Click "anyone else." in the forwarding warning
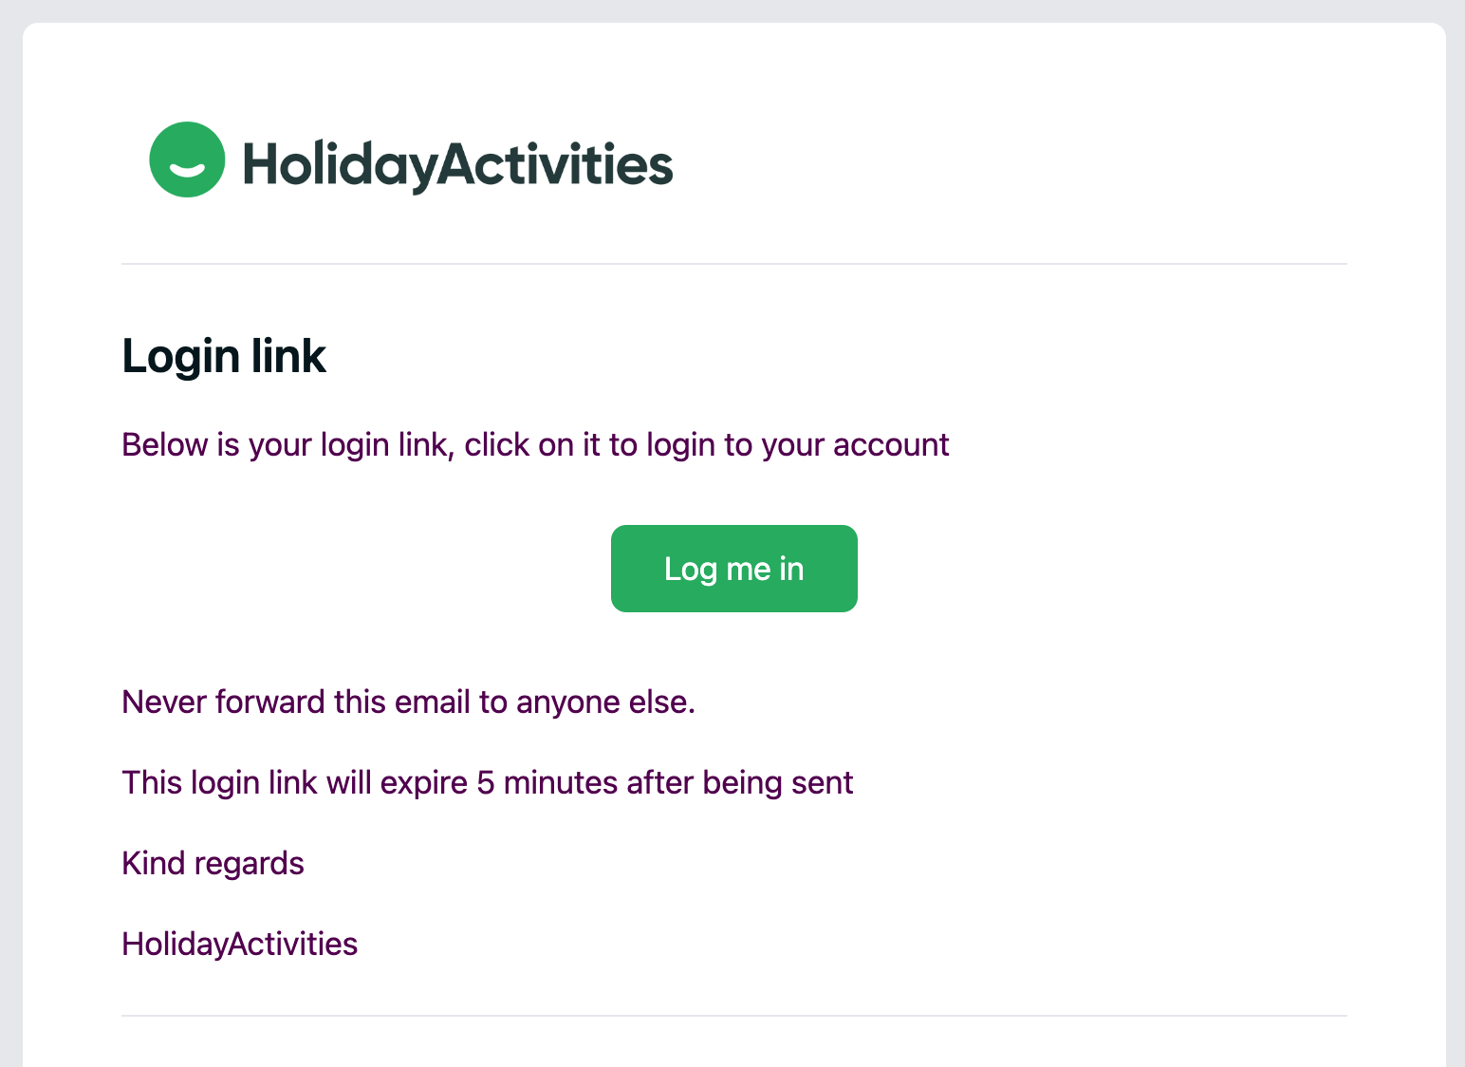1465x1067 pixels. [x=605, y=702]
